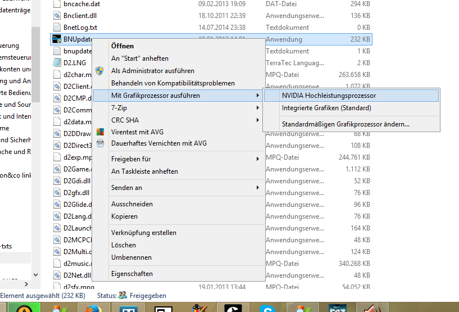Expand the CRC SHA submenu arrow
This screenshot has width=459, height=312.
[x=258, y=120]
